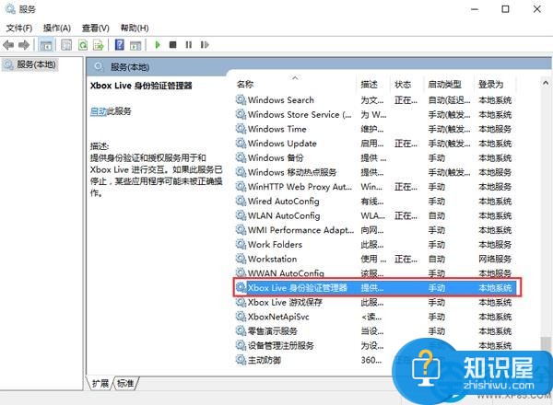Select the Xbox Live 游戏保存 service name
This screenshot has height=405, width=553.
coord(285,302)
